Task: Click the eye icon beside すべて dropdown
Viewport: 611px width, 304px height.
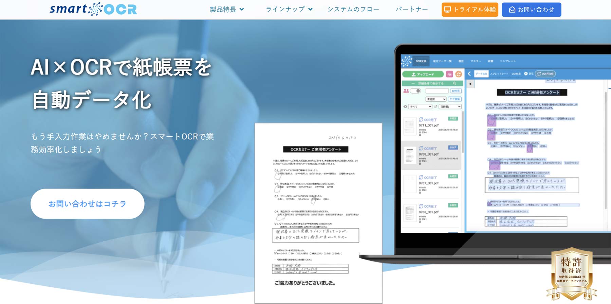Action: (405, 106)
